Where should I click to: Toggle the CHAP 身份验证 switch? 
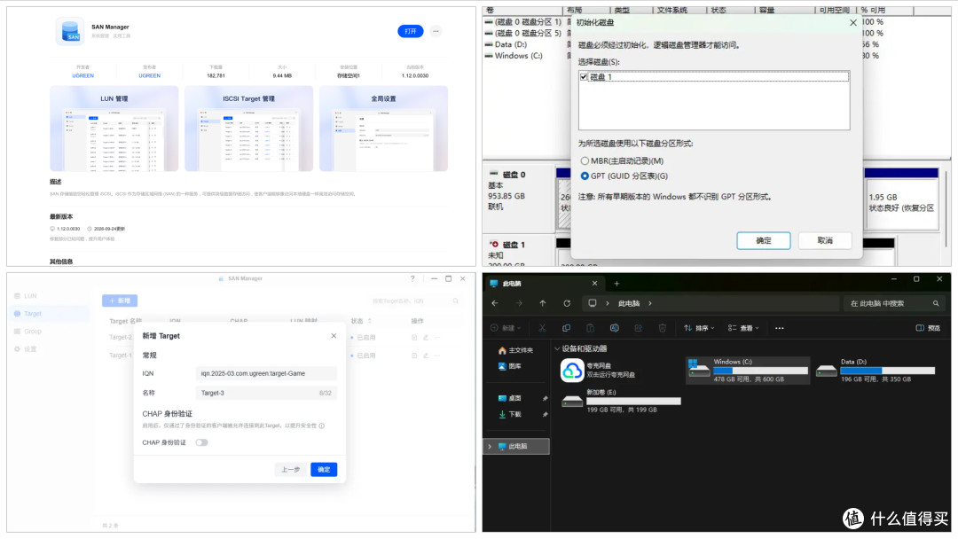(201, 442)
